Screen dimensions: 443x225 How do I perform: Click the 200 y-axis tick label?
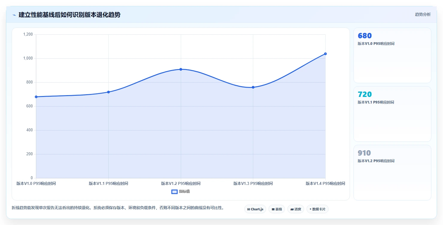pos(29,154)
